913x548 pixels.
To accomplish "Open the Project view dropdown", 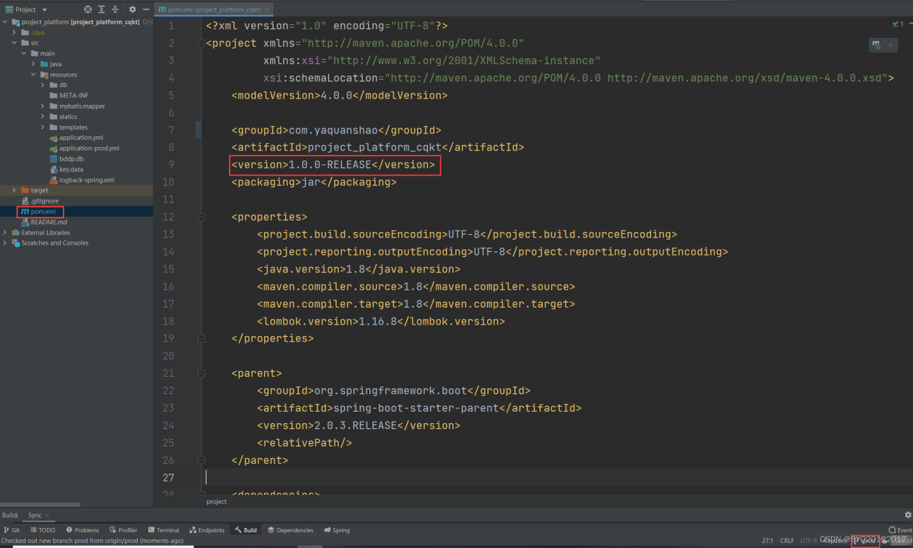I will coord(44,9).
